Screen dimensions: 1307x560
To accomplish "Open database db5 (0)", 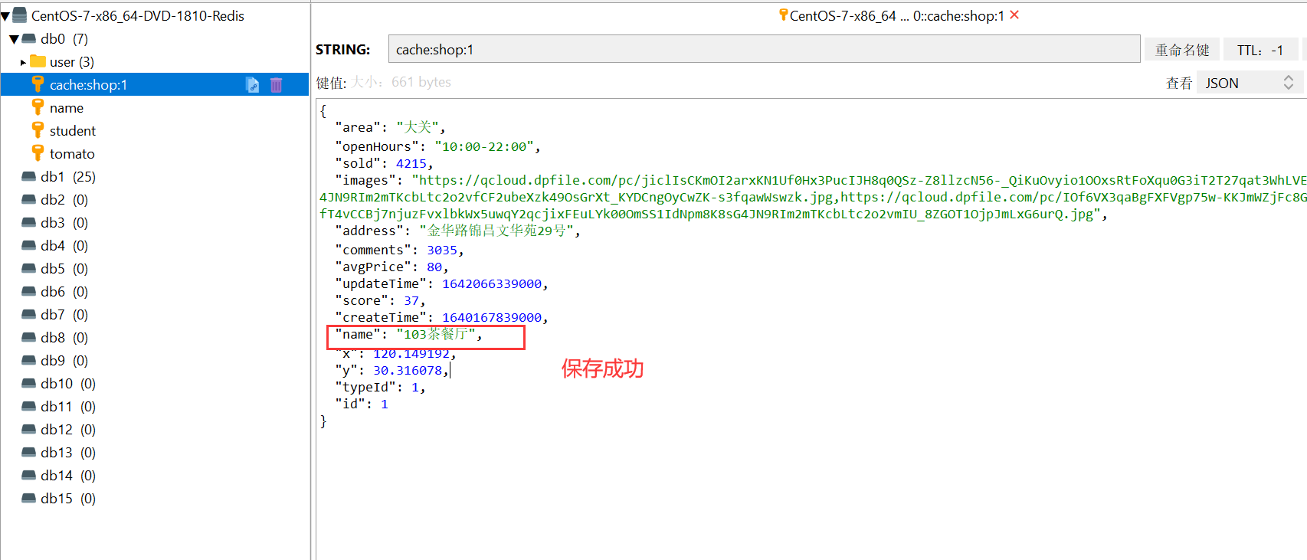I will pyautogui.click(x=64, y=269).
